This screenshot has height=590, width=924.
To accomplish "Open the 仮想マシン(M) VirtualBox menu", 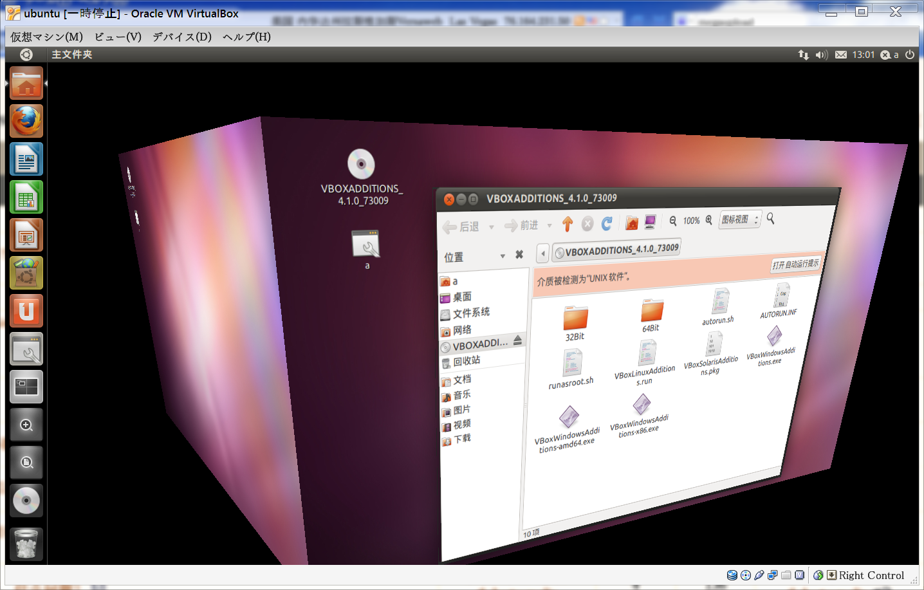I will (46, 37).
